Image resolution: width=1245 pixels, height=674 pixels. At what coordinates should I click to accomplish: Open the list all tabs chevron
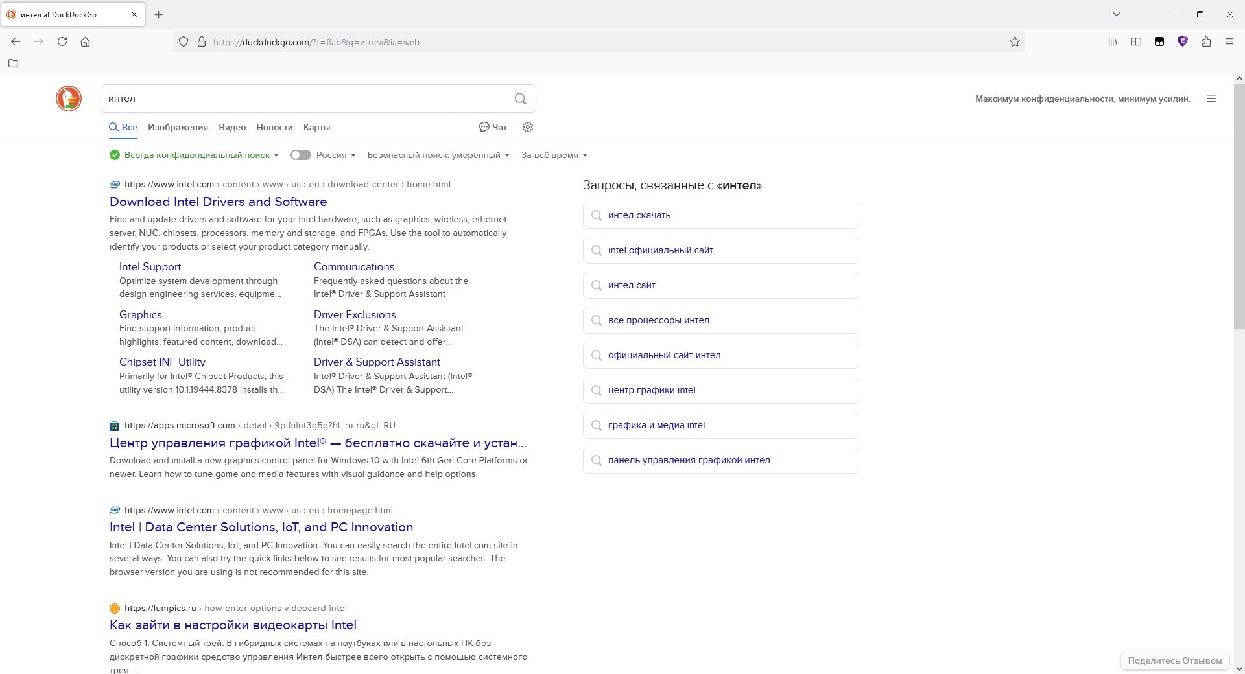coord(1117,14)
